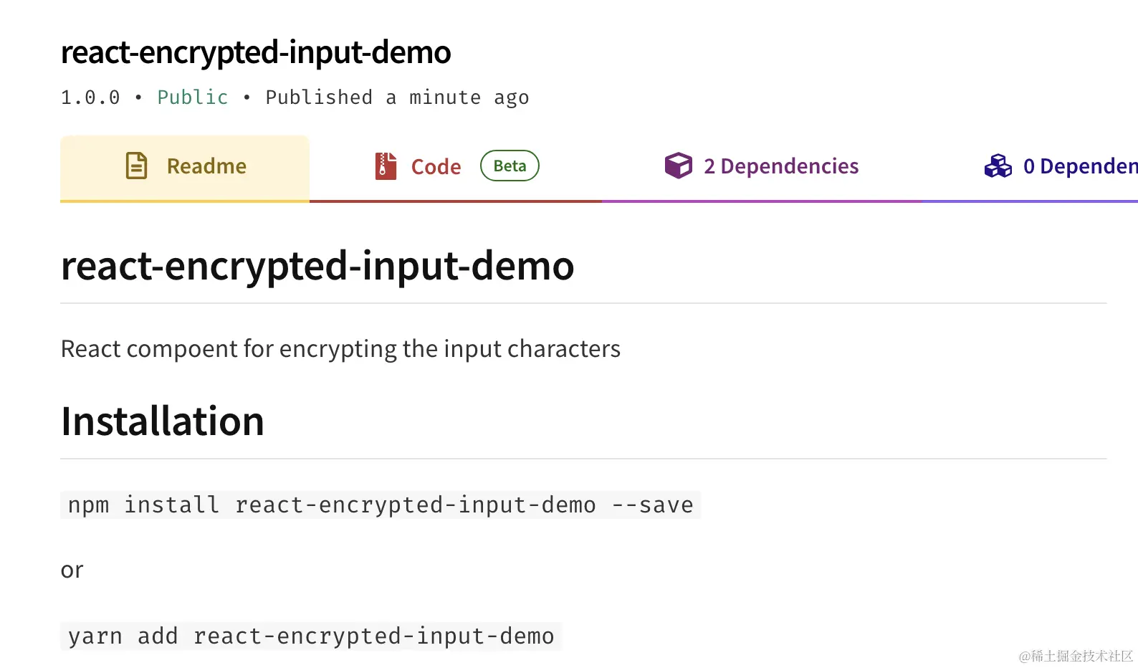Click the Code zip file icon

[386, 166]
